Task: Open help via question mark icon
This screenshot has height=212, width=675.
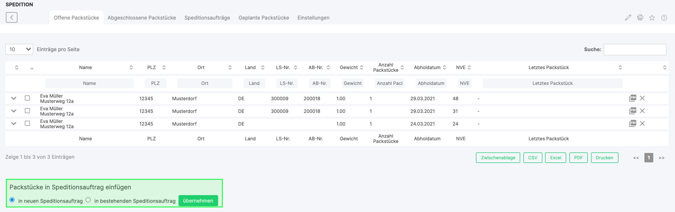Action: tap(664, 18)
